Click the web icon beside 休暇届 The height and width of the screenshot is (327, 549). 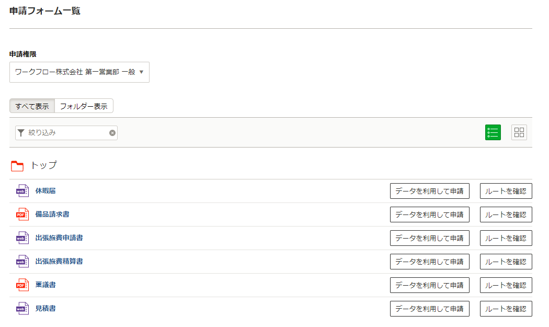click(x=22, y=191)
